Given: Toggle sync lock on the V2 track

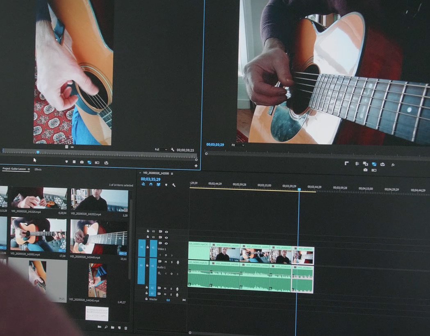Looking at the screenshot, I should click(160, 237).
